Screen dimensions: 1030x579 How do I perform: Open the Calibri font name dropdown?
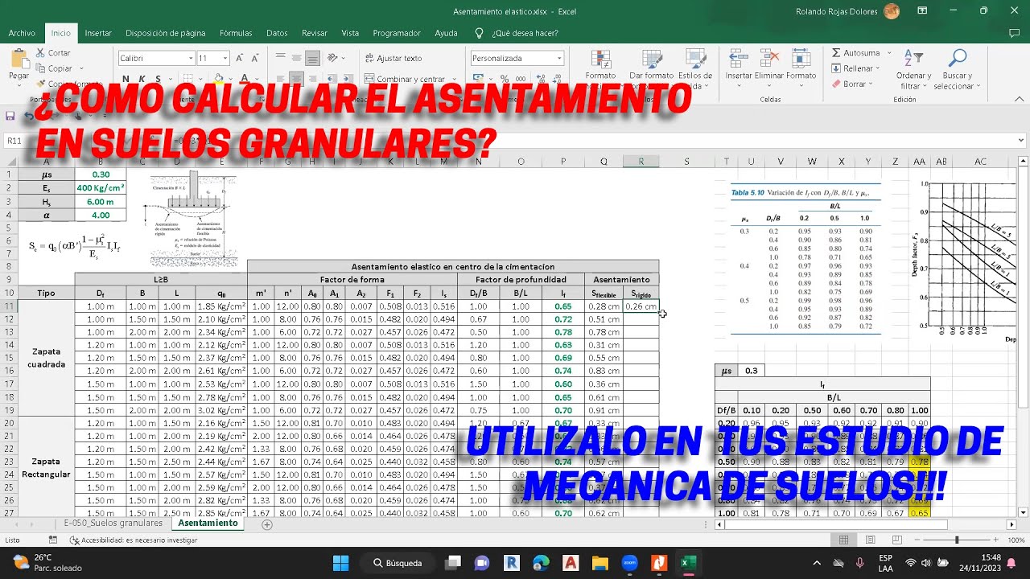click(x=191, y=58)
